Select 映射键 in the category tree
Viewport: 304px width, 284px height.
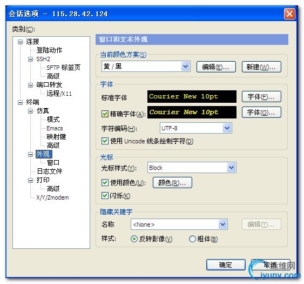tap(56, 137)
